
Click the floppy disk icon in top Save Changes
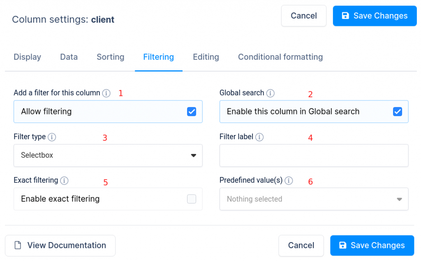click(x=345, y=16)
